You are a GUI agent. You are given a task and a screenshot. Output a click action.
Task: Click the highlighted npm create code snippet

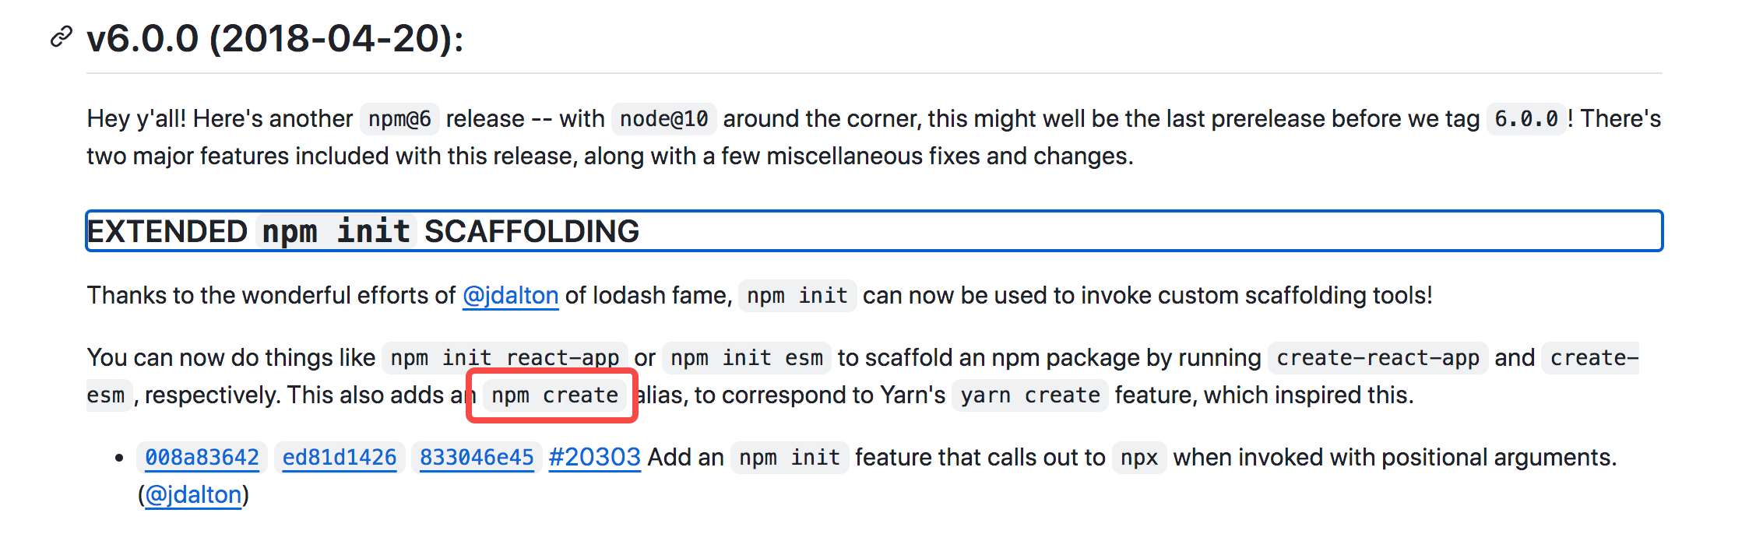(x=554, y=395)
